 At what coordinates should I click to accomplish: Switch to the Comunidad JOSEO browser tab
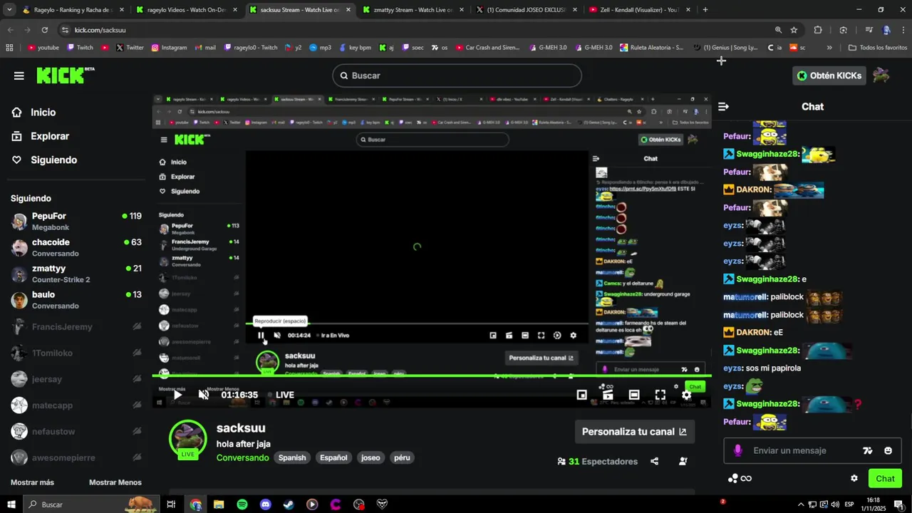(x=526, y=10)
